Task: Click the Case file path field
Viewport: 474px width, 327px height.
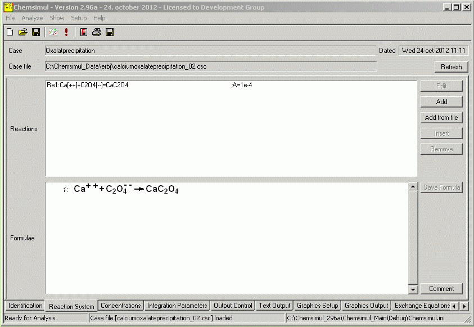Action: point(211,66)
